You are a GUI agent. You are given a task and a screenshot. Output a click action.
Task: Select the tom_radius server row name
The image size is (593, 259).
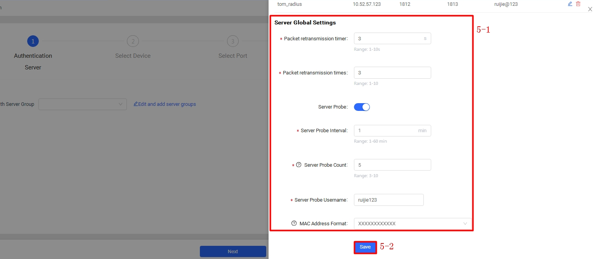(x=290, y=4)
